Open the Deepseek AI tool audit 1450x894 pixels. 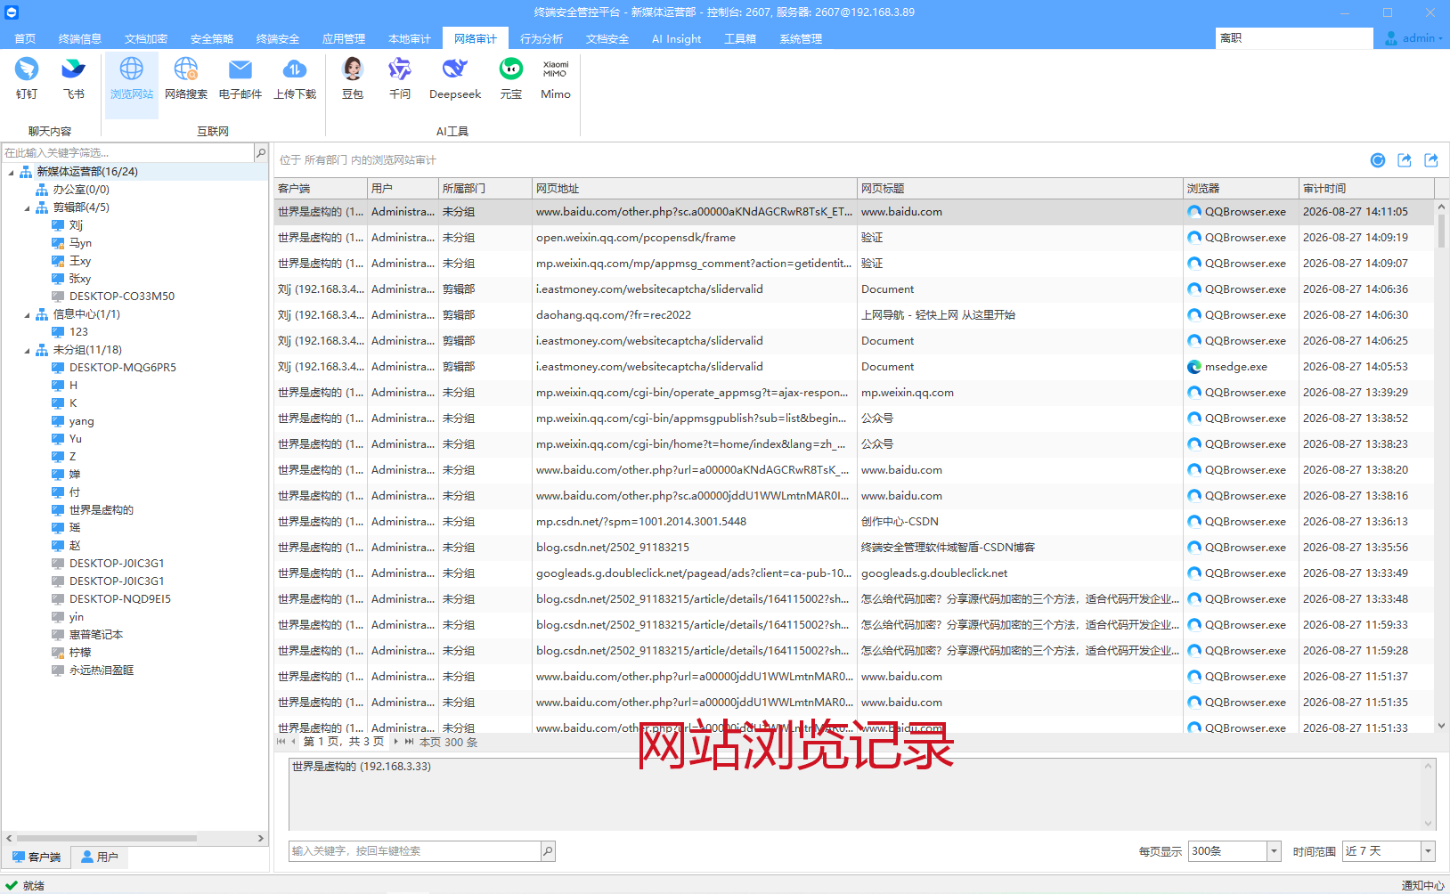click(x=455, y=78)
